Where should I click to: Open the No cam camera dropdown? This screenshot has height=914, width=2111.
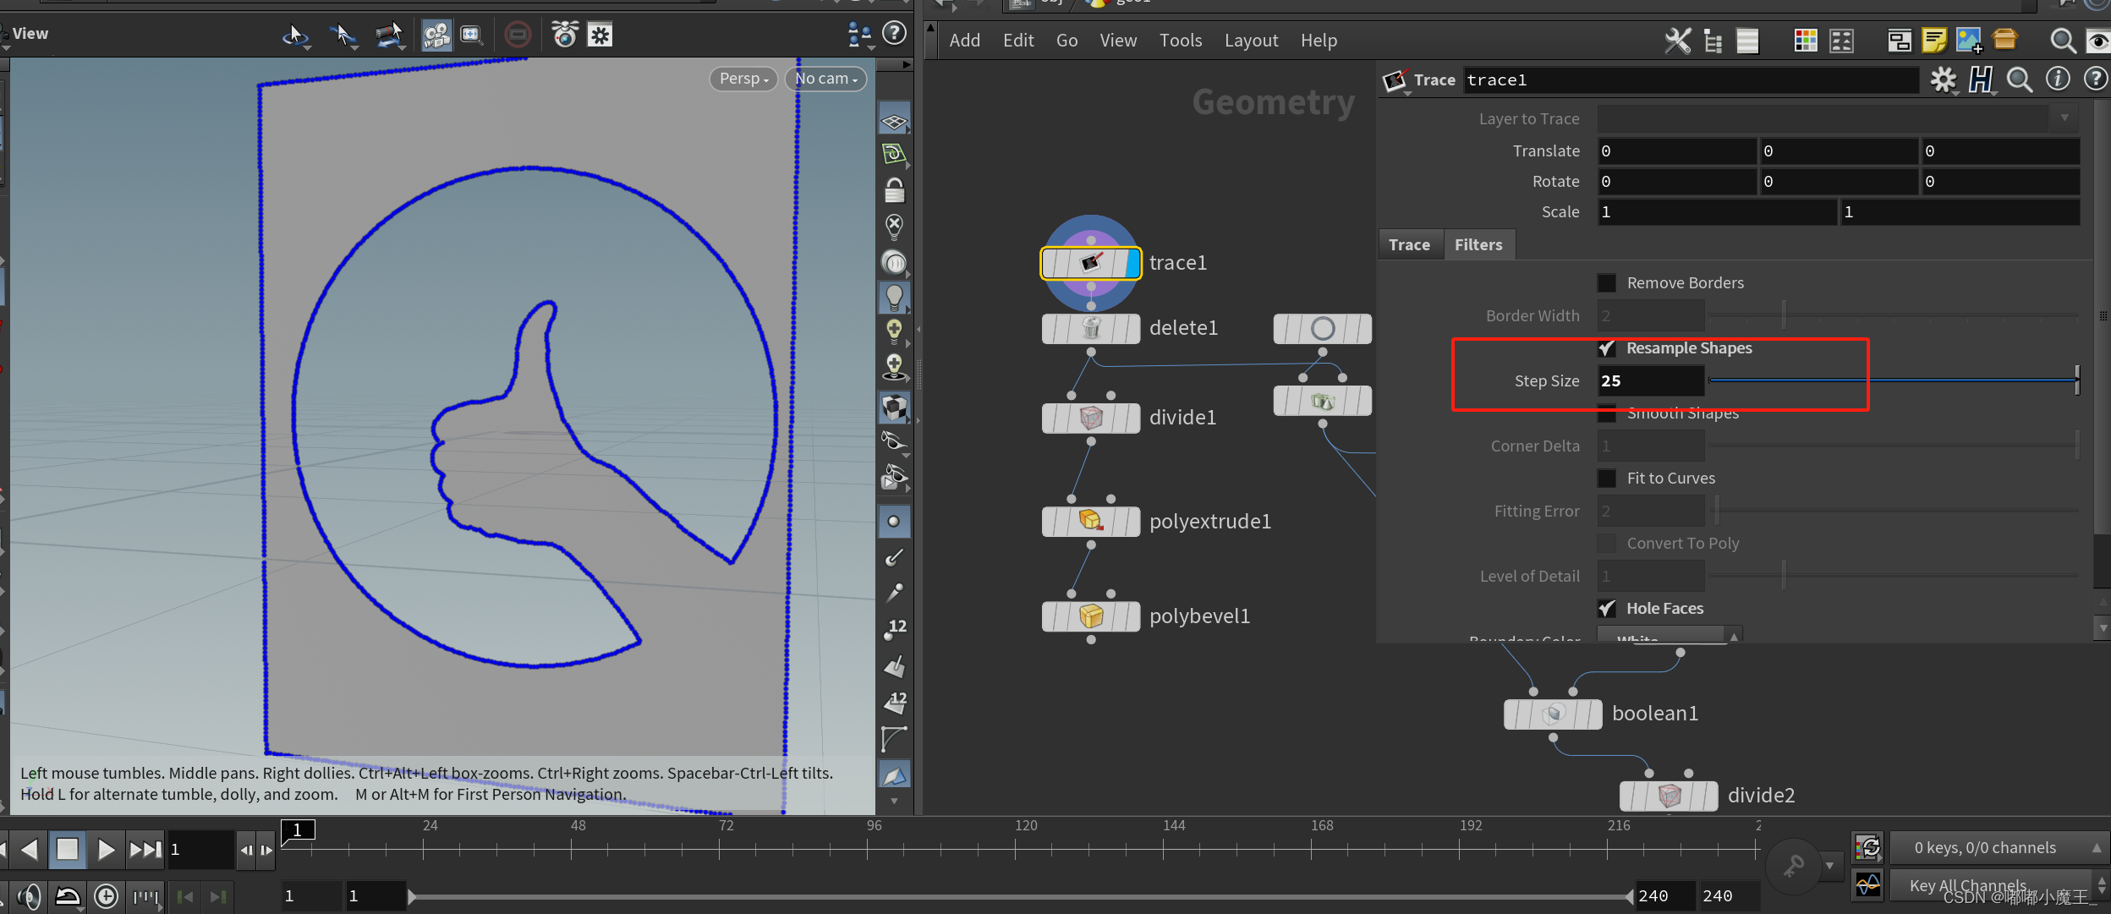coord(825,79)
